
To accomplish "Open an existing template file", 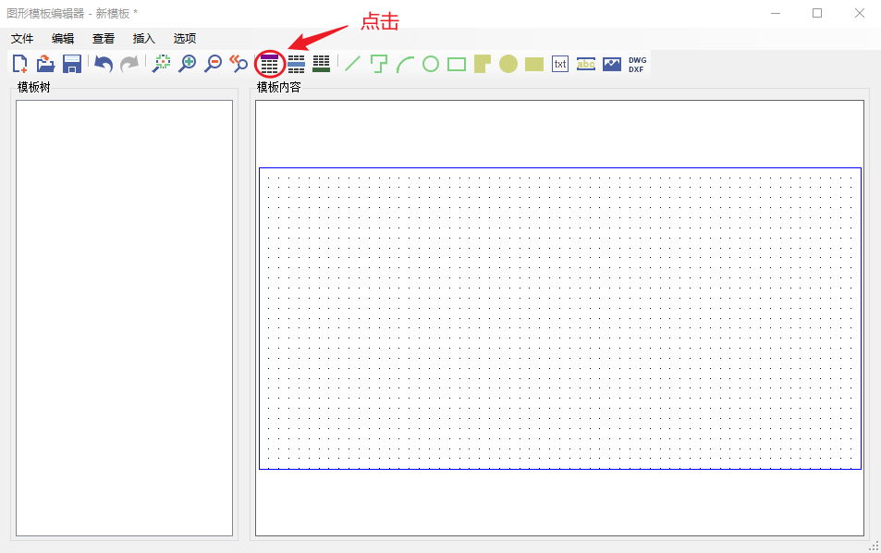I will (x=46, y=64).
